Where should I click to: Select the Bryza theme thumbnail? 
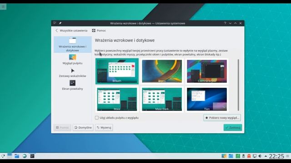(x=162, y=72)
